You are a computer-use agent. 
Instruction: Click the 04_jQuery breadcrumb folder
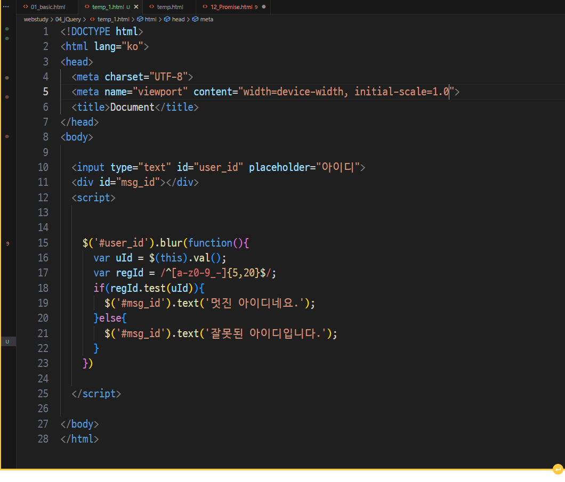pos(68,19)
